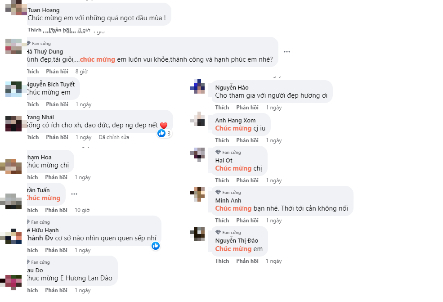Screen dimensions: 443x302
Task: Click Phản hồi under Nguyễn Bích Tuyết's comment
Action: pos(57,104)
